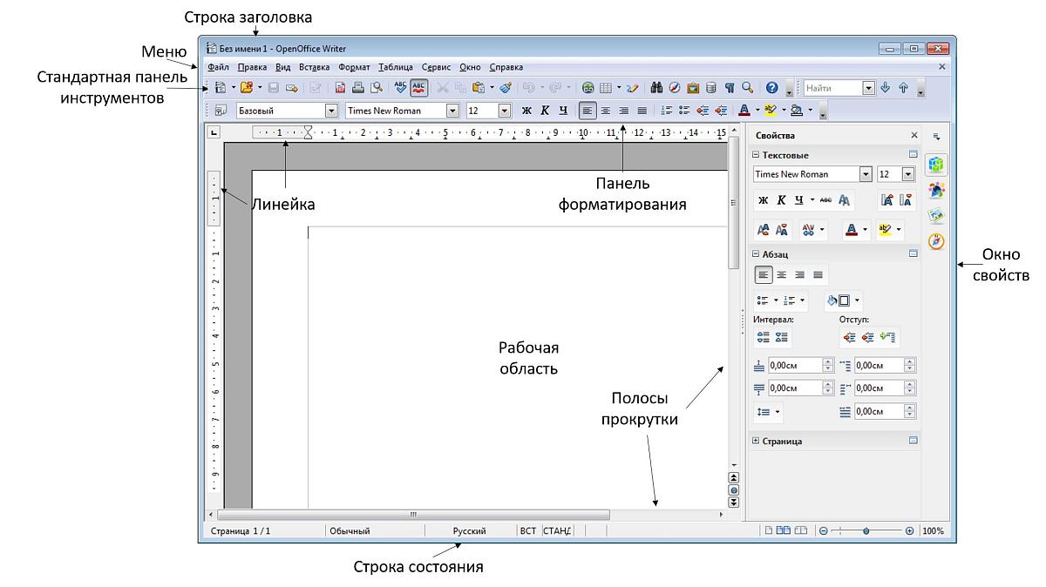Viewport: 1046px width, 587px height.
Task: Open font size 12 dropdown in formatting toolbar
Action: pos(504,111)
